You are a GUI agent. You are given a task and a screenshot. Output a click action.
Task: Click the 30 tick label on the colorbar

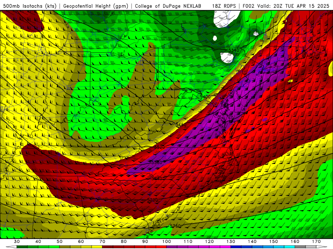pos(17,242)
